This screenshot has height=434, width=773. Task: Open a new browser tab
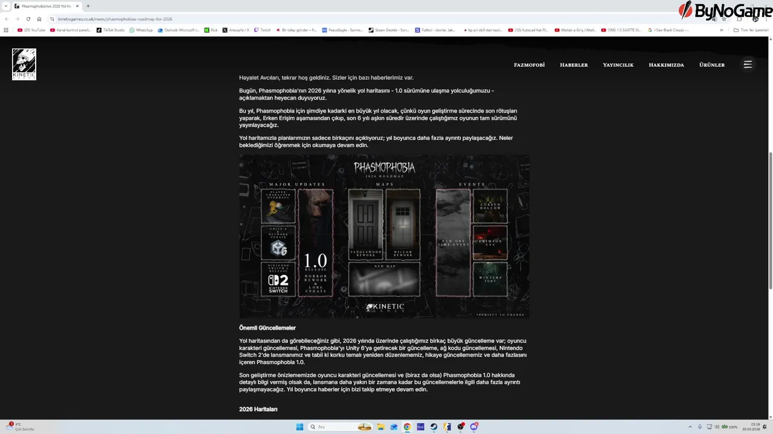[x=88, y=6]
